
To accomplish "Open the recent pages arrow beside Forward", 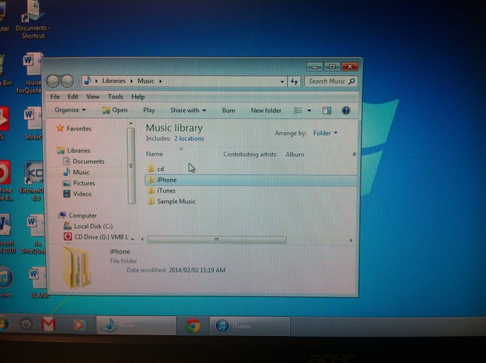I will [x=77, y=81].
